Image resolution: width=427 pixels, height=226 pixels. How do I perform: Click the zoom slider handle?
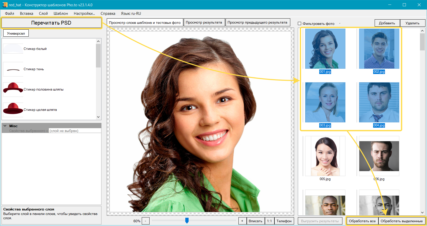pyautogui.click(x=187, y=220)
